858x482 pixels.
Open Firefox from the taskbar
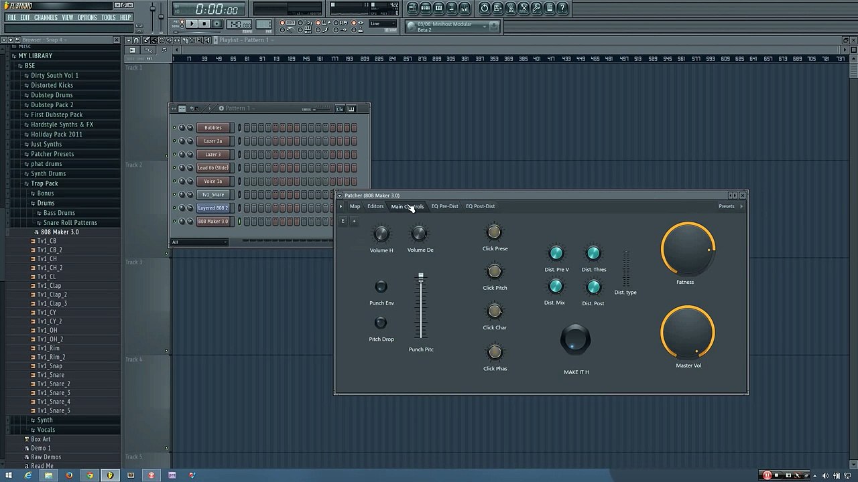69,475
